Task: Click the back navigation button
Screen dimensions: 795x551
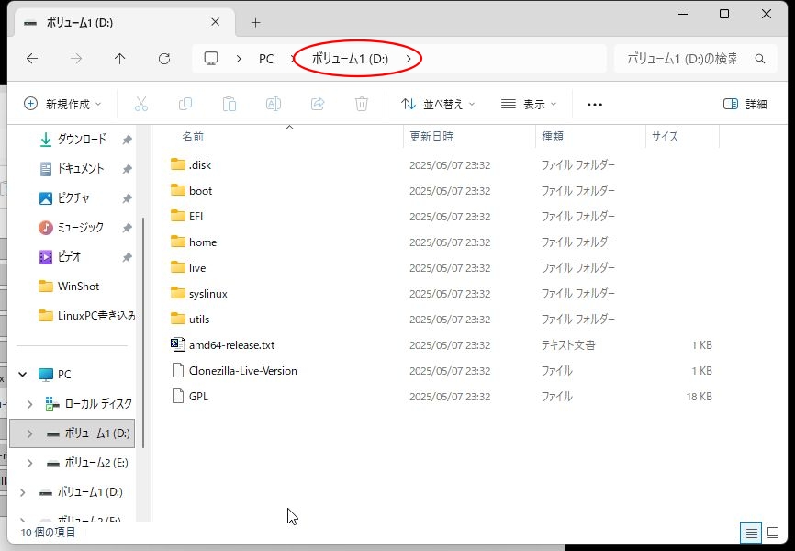Action: (x=31, y=58)
